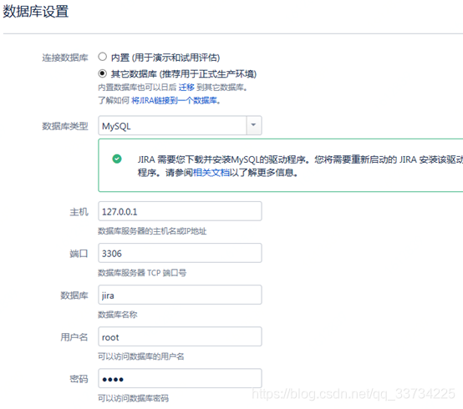The image size is (463, 409).
Task: Click the 数据库设置 page heading
Action: point(35,12)
